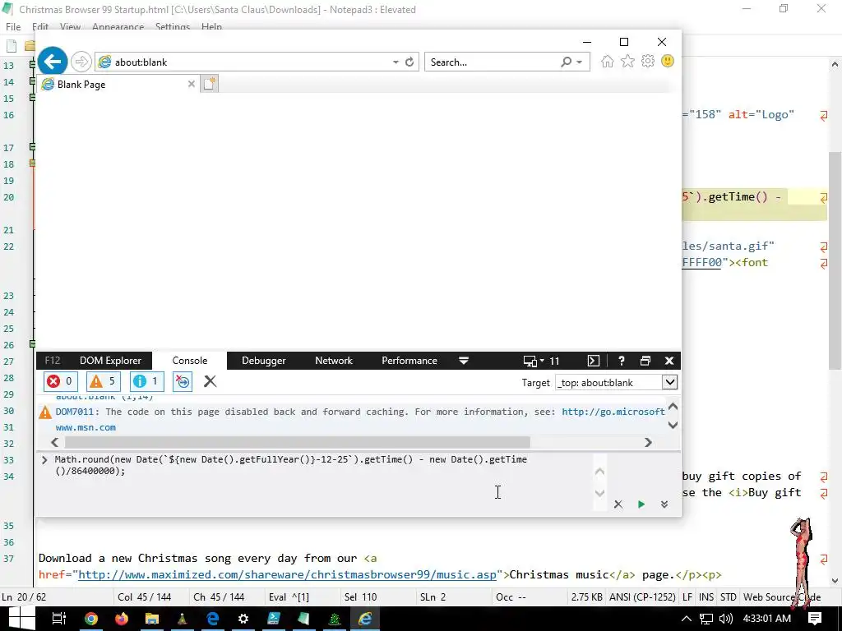Click the smiley feedback icon
The image size is (842, 631).
point(668,61)
